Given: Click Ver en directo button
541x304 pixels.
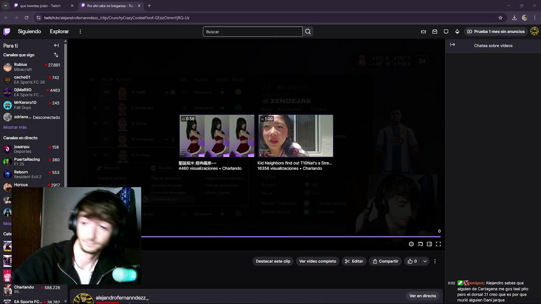Looking at the screenshot, I should coord(423,296).
